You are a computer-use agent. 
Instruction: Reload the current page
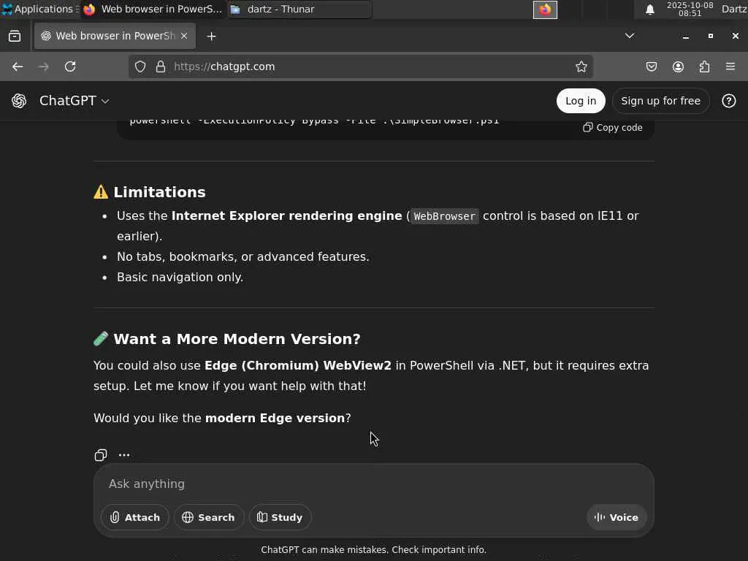70,66
